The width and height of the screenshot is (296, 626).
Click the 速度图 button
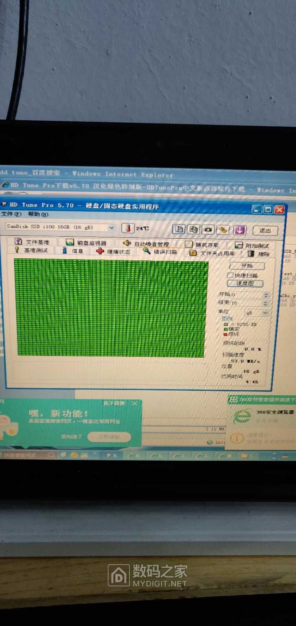pyautogui.click(x=245, y=284)
